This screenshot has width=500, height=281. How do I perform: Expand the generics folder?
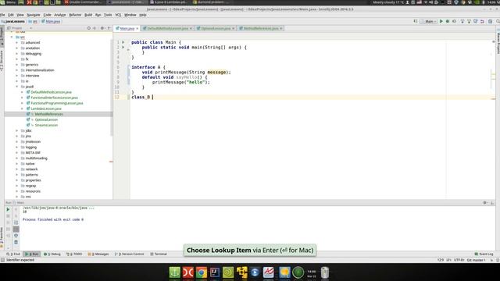(x=17, y=65)
